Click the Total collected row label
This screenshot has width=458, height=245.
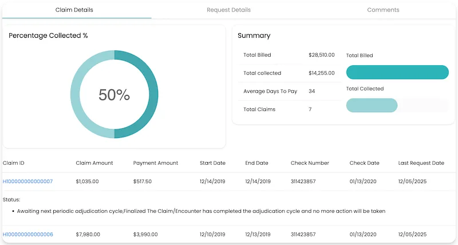(x=262, y=73)
